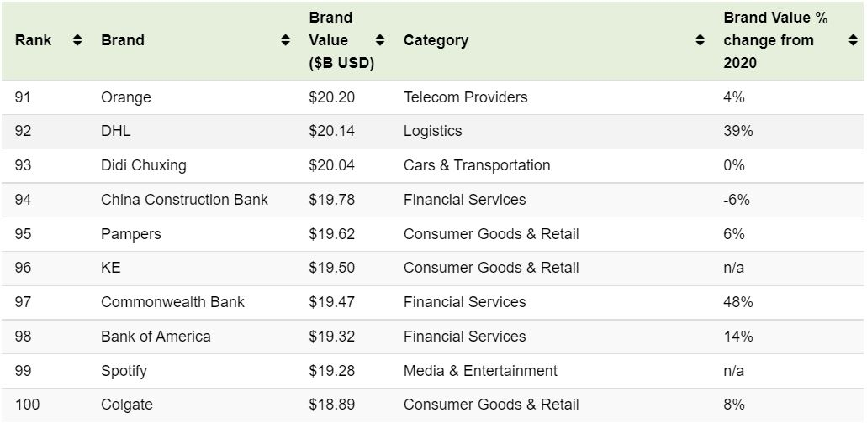Click the Brand column sort arrows
The height and width of the screenshot is (428, 867).
click(286, 40)
